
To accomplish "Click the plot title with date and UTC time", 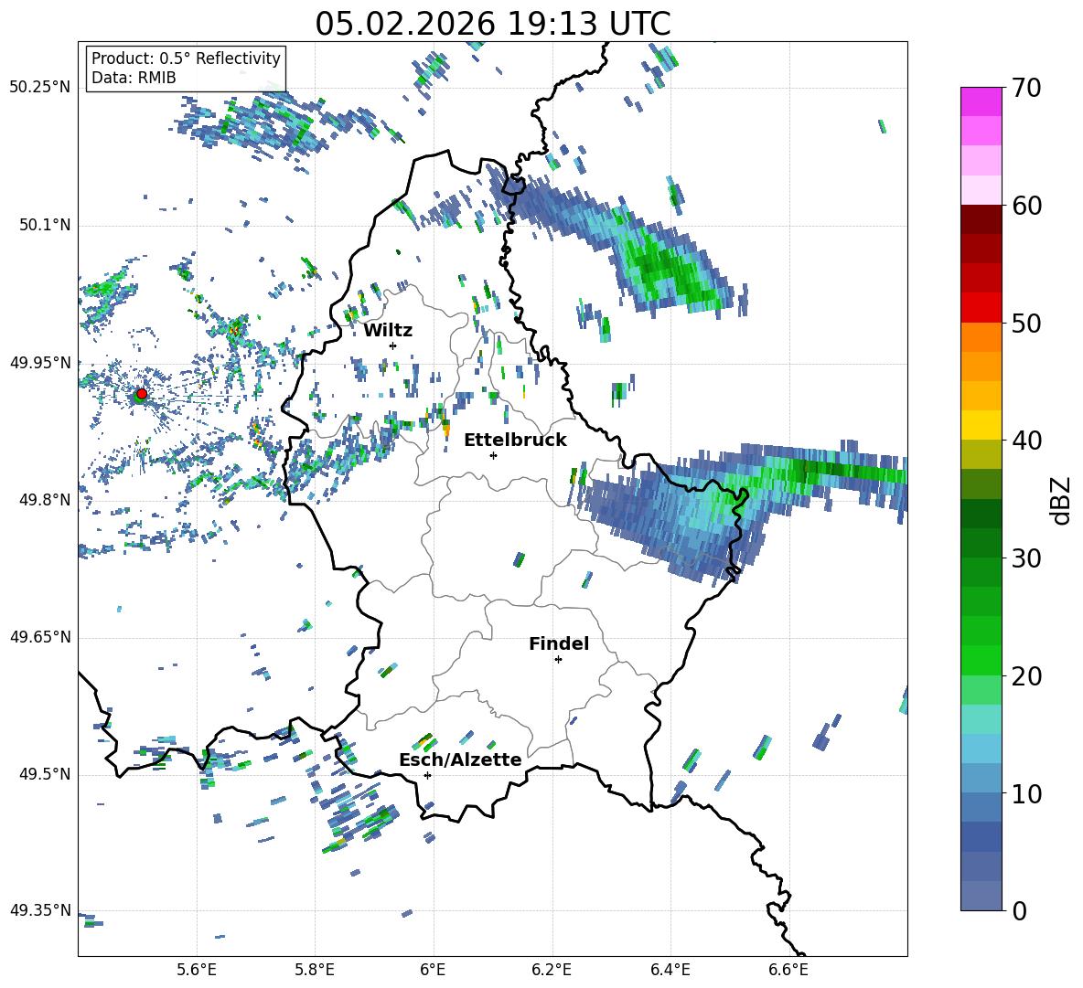I will point(492,24).
